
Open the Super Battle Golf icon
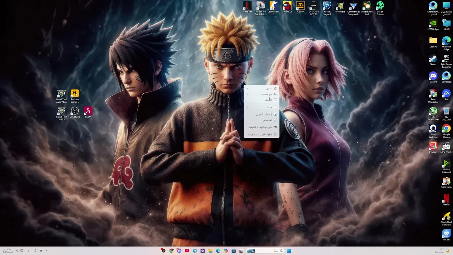(x=367, y=8)
